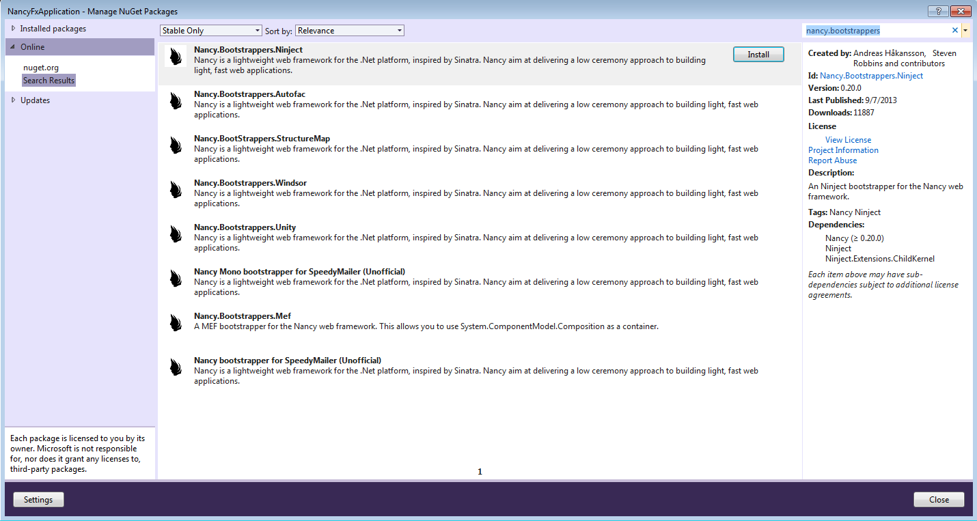Click the Version: 0.20.0 text
The height and width of the screenshot is (521, 977).
tap(835, 88)
